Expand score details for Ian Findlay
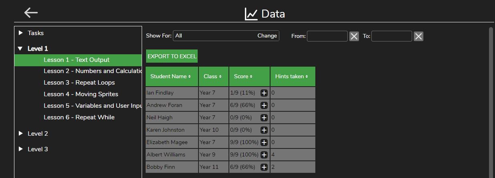Screen dimensions: 495x178 (264, 93)
